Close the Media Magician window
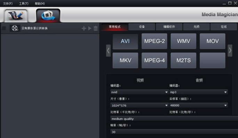The height and width of the screenshot is (138, 238). (236, 3)
